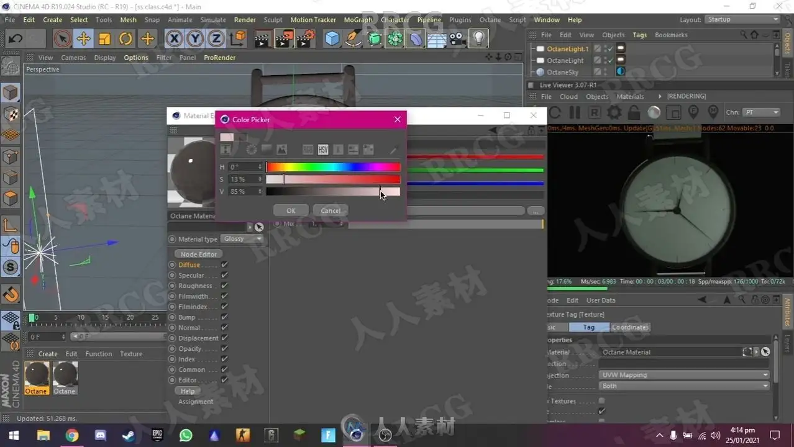Activate the Move tool
The width and height of the screenshot is (794, 447).
[x=83, y=39]
